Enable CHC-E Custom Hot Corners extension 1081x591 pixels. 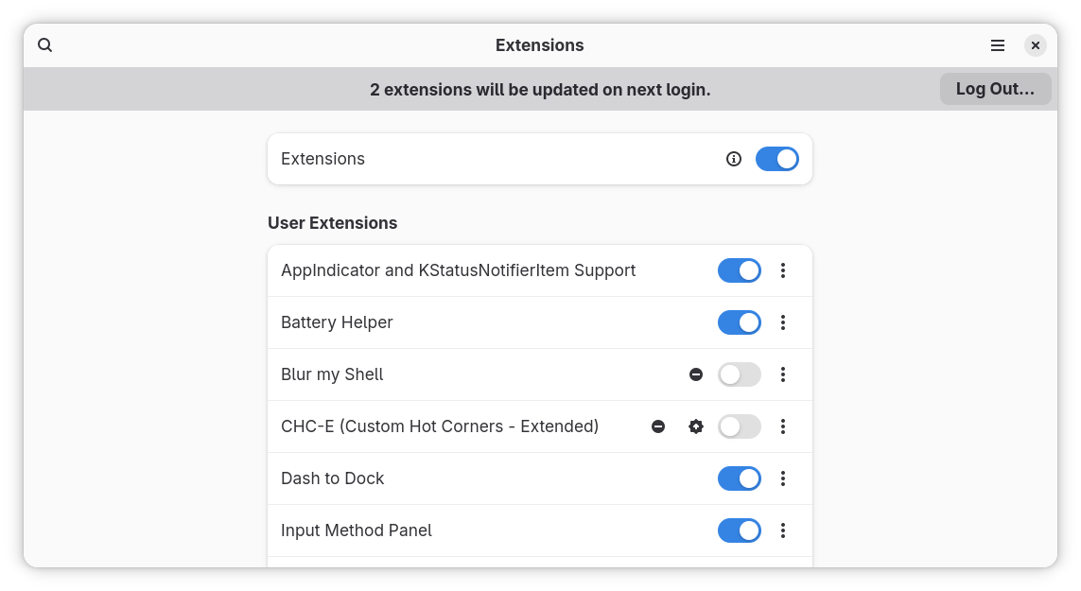point(739,426)
